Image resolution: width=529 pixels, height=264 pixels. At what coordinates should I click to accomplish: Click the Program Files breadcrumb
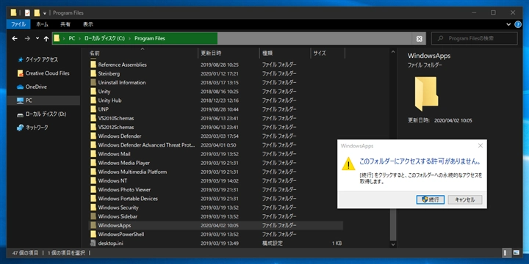[x=150, y=39]
